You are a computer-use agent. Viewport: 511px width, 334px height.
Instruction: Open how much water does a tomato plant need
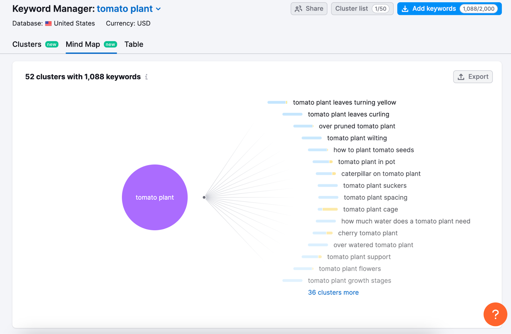(x=406, y=221)
